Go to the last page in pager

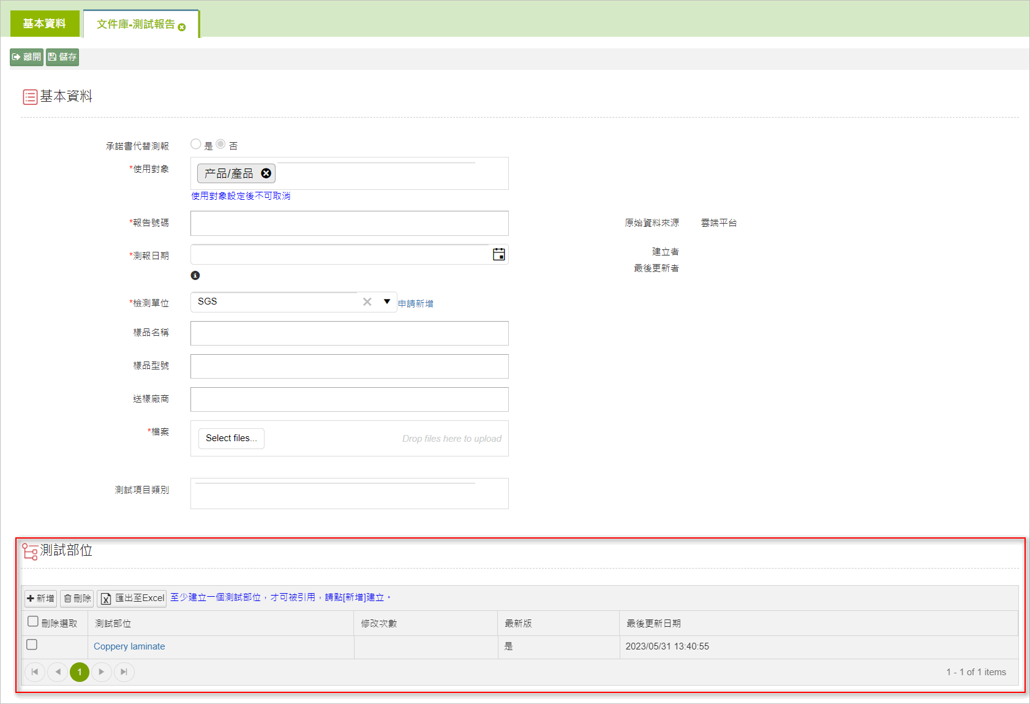(x=124, y=672)
